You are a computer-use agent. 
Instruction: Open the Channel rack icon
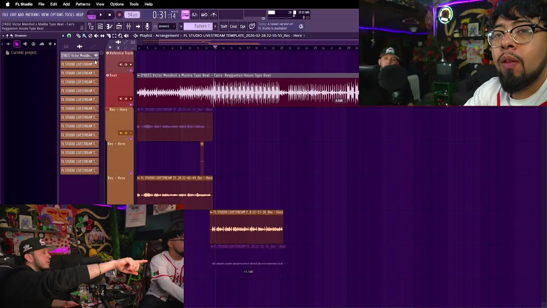coord(100,27)
